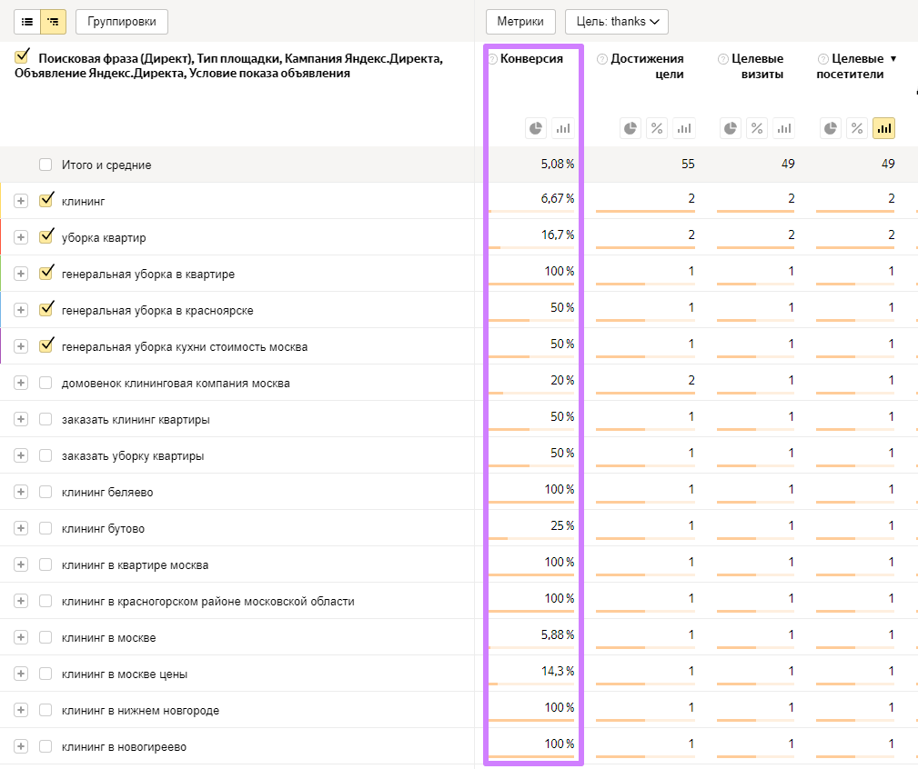Sort by Конверсия column header
The width and height of the screenshot is (918, 769).
click(x=531, y=58)
